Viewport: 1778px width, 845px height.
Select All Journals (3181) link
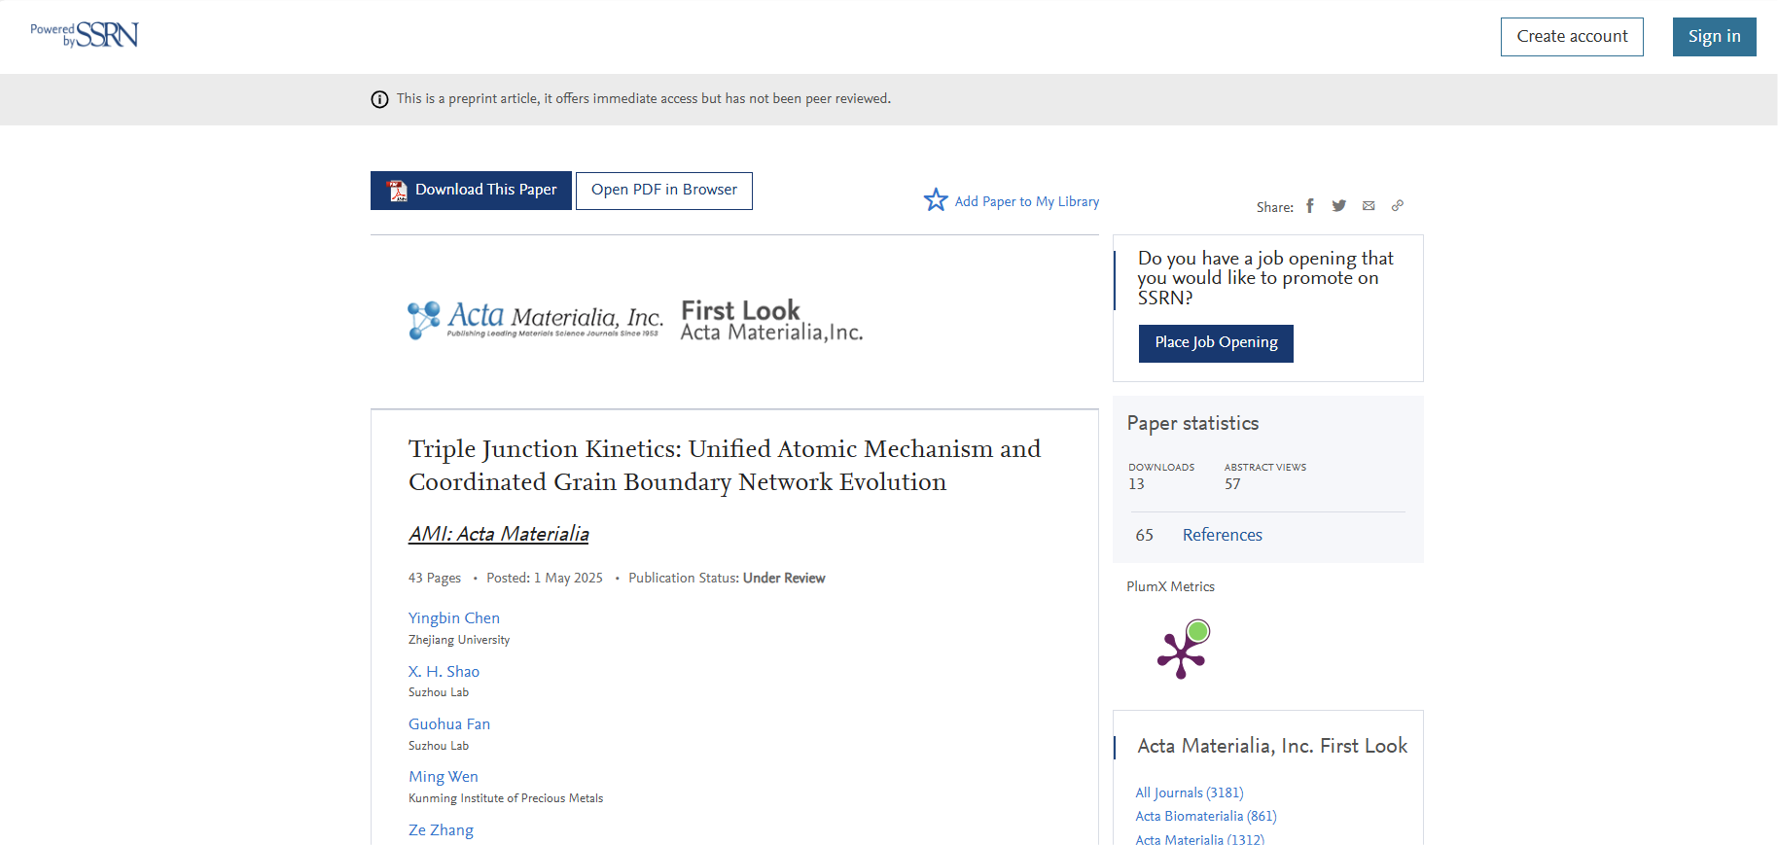click(1189, 792)
